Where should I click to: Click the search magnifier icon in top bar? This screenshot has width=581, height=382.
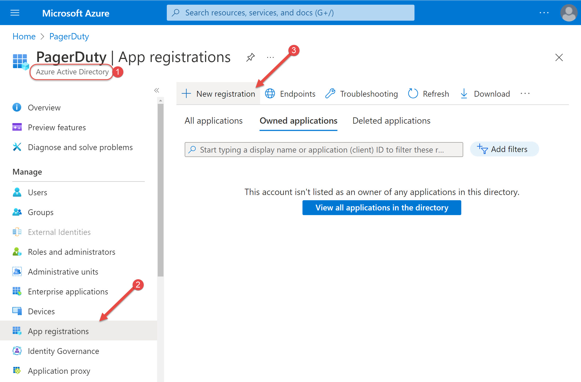176,13
